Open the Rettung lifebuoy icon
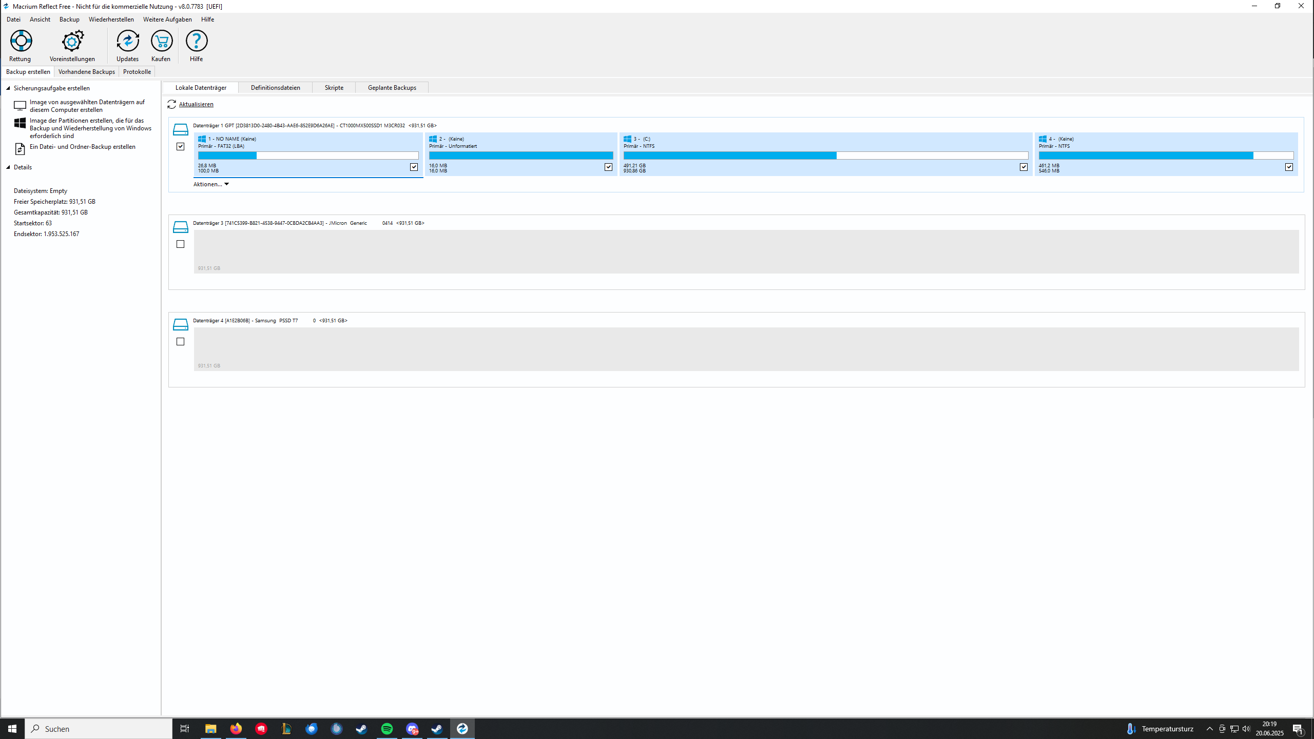This screenshot has width=1314, height=739. (21, 41)
